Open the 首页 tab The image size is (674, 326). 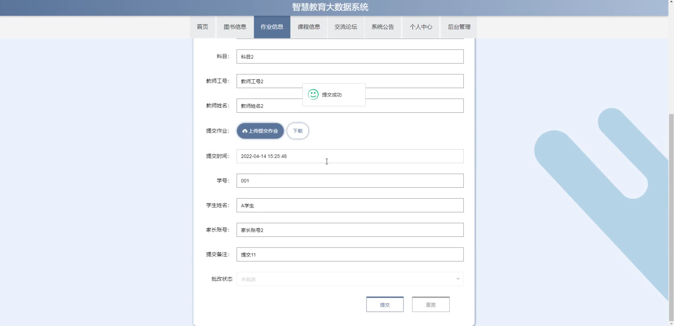[203, 27]
